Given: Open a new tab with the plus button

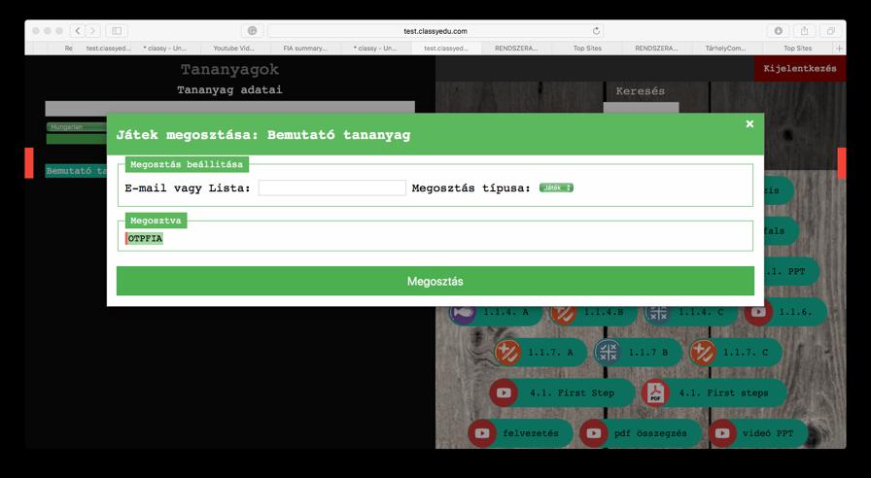Looking at the screenshot, I should [x=839, y=49].
